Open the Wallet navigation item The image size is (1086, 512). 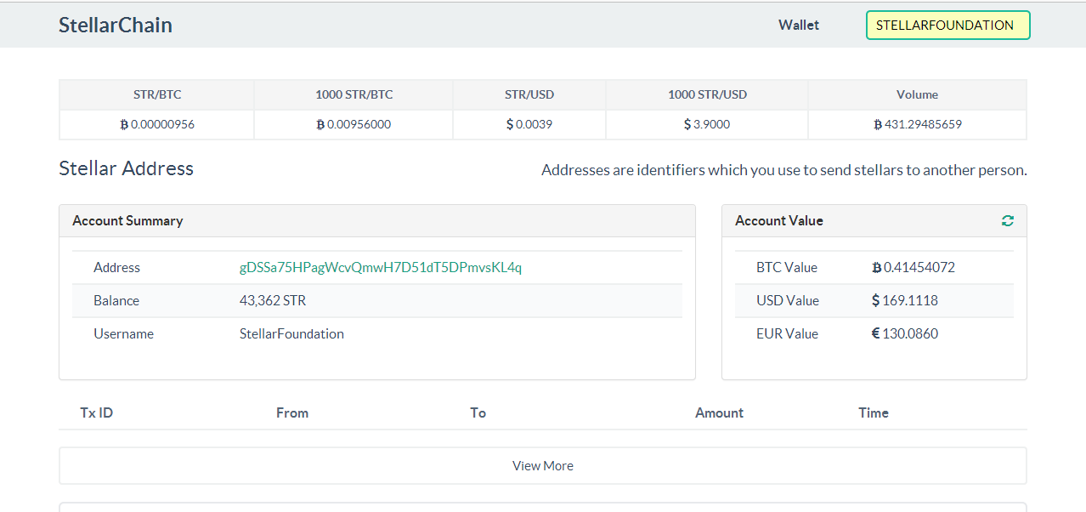click(799, 26)
